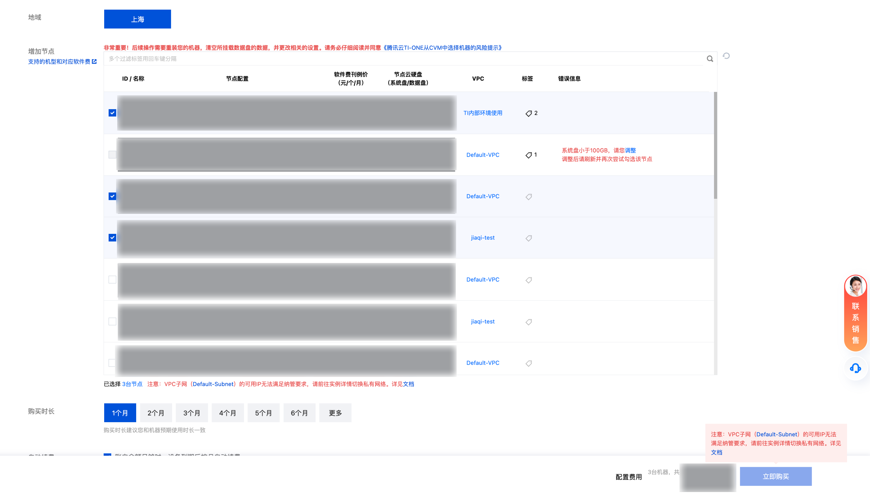Click the node table vertical scrollbar

715,146
